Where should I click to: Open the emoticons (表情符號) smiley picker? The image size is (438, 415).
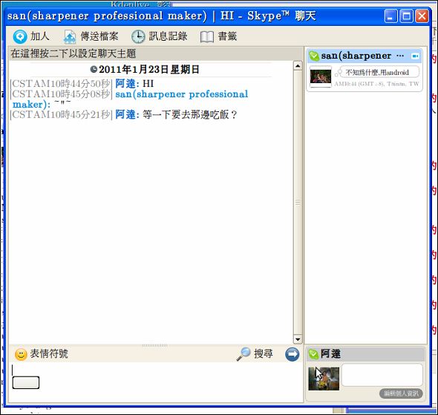21,354
